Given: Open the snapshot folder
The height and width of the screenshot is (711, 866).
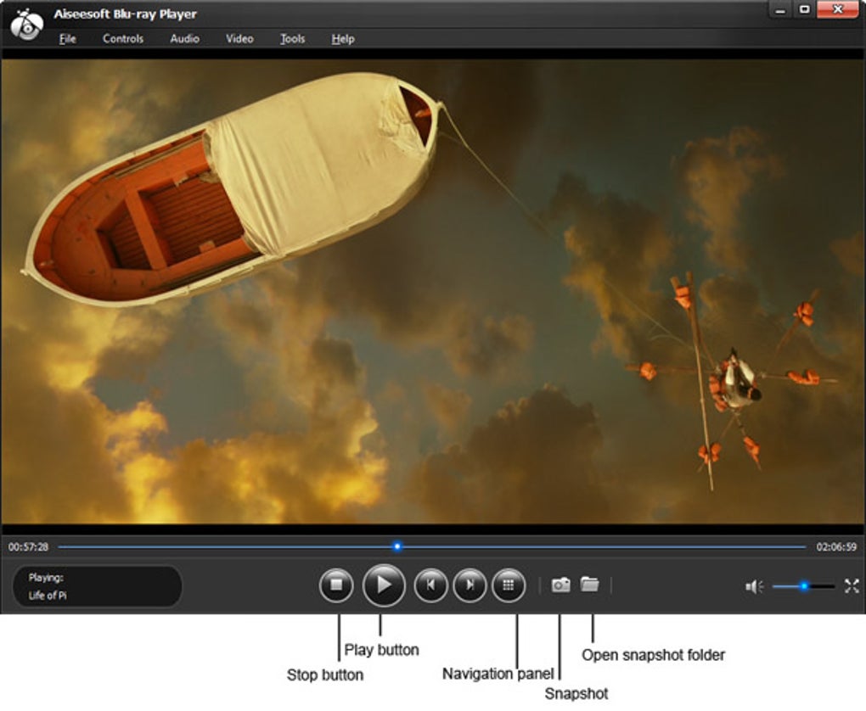Looking at the screenshot, I should (x=590, y=584).
